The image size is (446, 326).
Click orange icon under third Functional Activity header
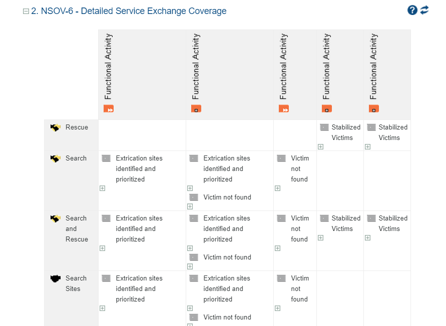point(284,108)
